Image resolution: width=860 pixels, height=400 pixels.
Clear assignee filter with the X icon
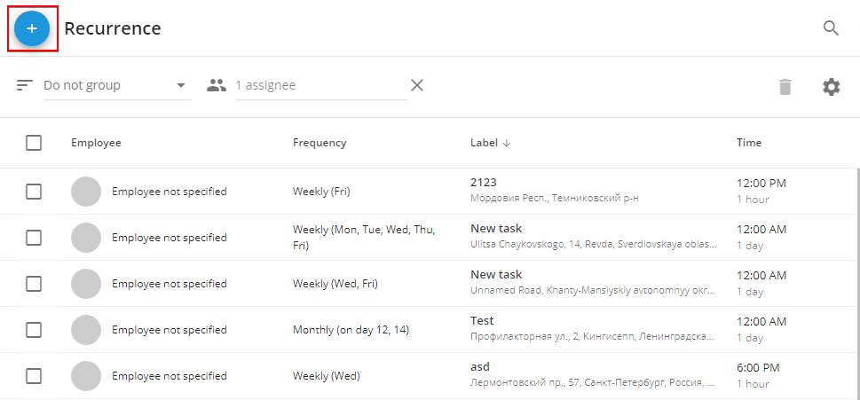[417, 85]
